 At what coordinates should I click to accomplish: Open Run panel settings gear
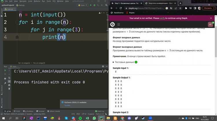(x=103, y=66)
